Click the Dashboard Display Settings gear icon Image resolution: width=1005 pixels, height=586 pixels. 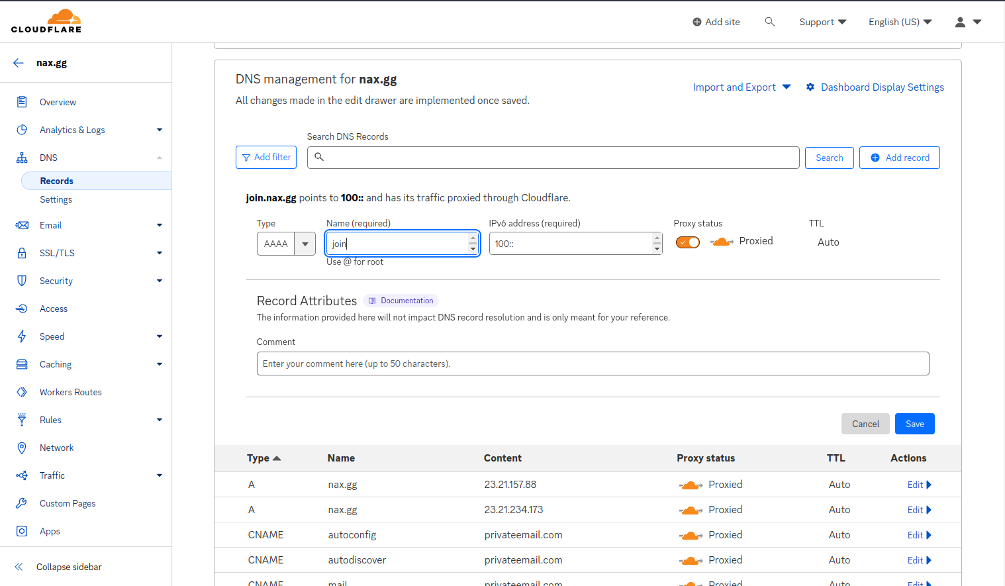point(810,87)
